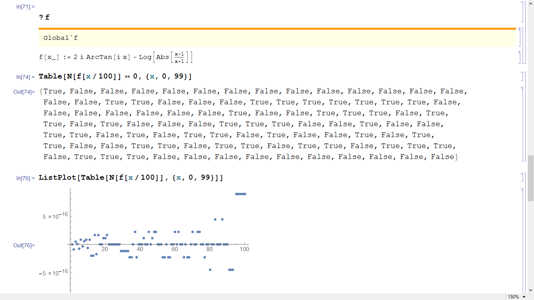Select the cell bracket of In[74] Table input
Screen dimensions: 534x300
click(x=523, y=76)
